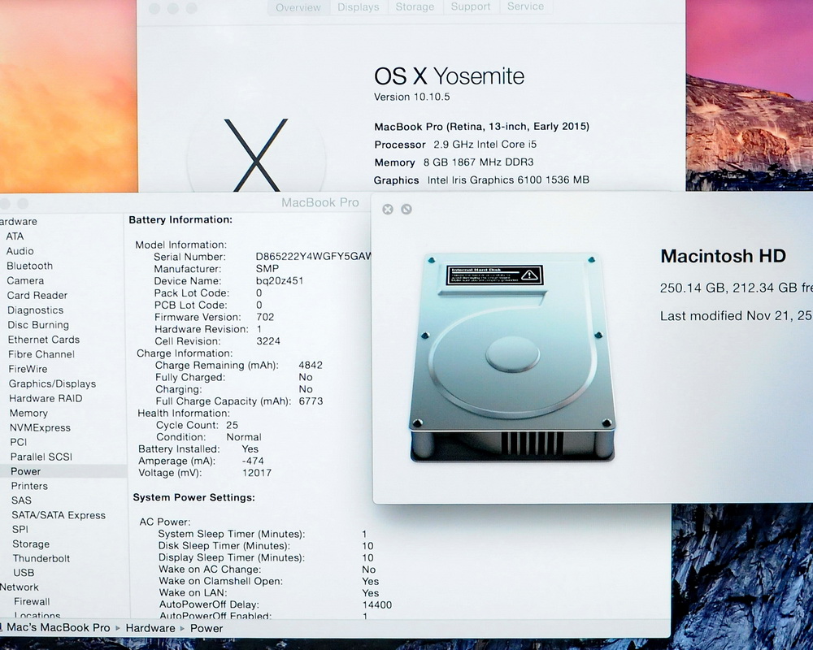The width and height of the screenshot is (813, 650).
Task: Select SAS in the sidebar
Action: coord(21,500)
